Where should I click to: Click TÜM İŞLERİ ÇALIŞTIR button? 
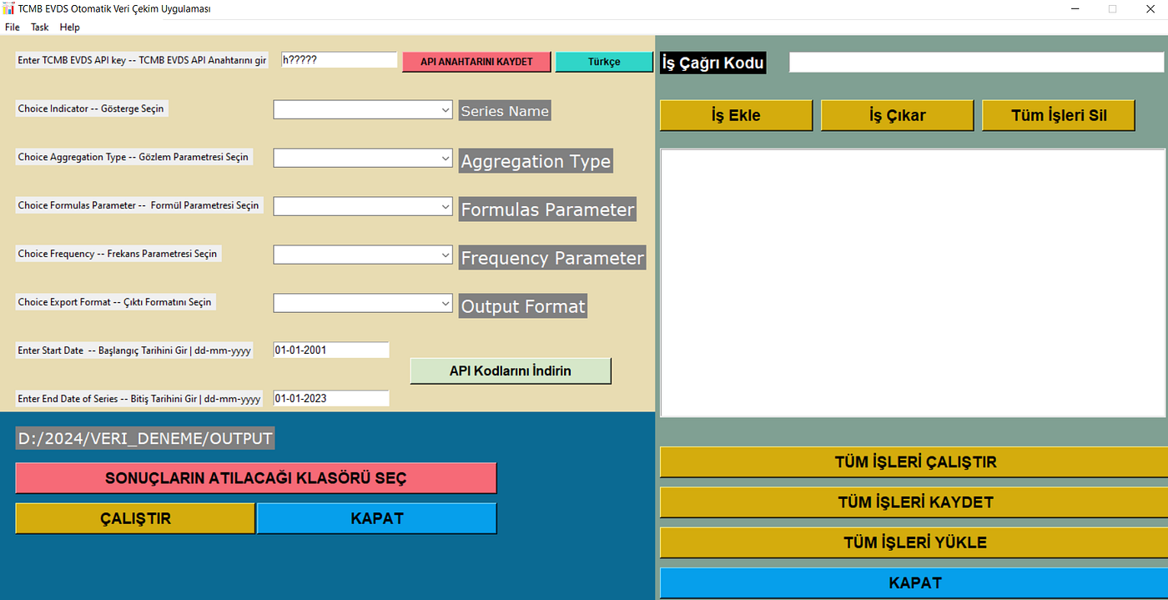[x=915, y=462]
